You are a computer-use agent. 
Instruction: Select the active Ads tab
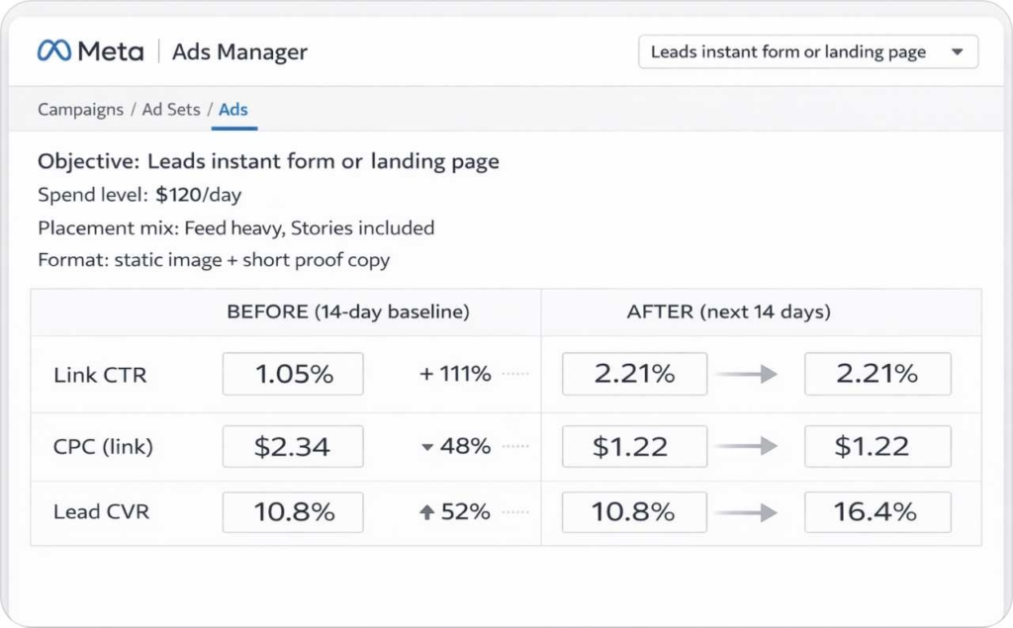tap(233, 110)
